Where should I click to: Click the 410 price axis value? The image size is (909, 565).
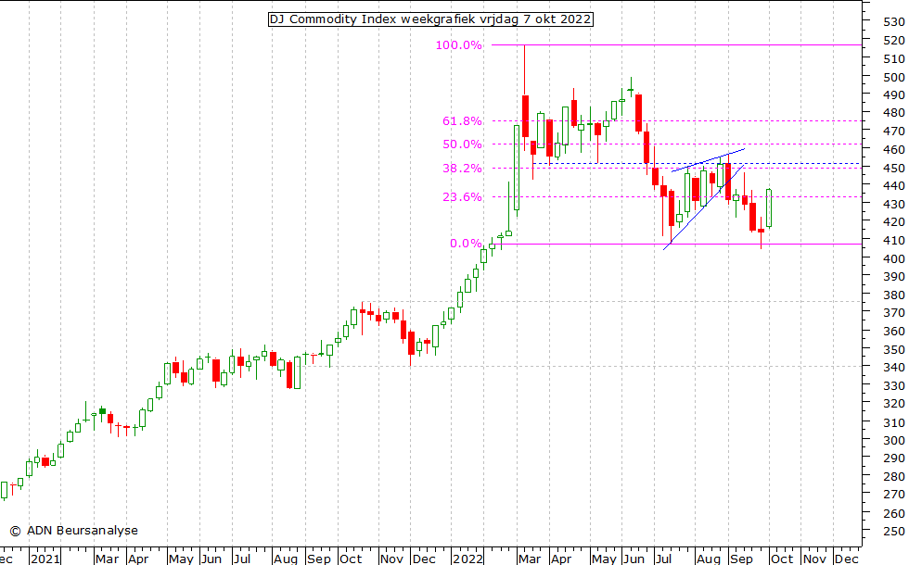pos(894,240)
